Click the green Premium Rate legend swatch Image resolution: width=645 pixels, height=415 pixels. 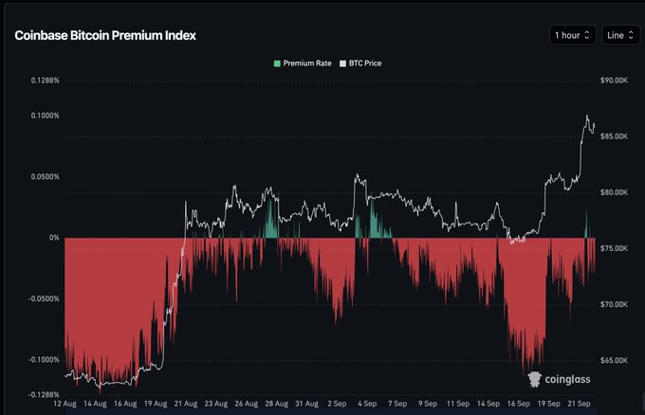pos(277,63)
